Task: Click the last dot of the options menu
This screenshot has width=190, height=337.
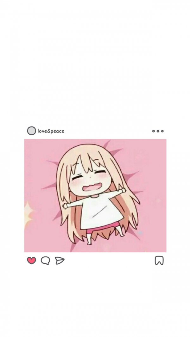Action: pyautogui.click(x=162, y=131)
